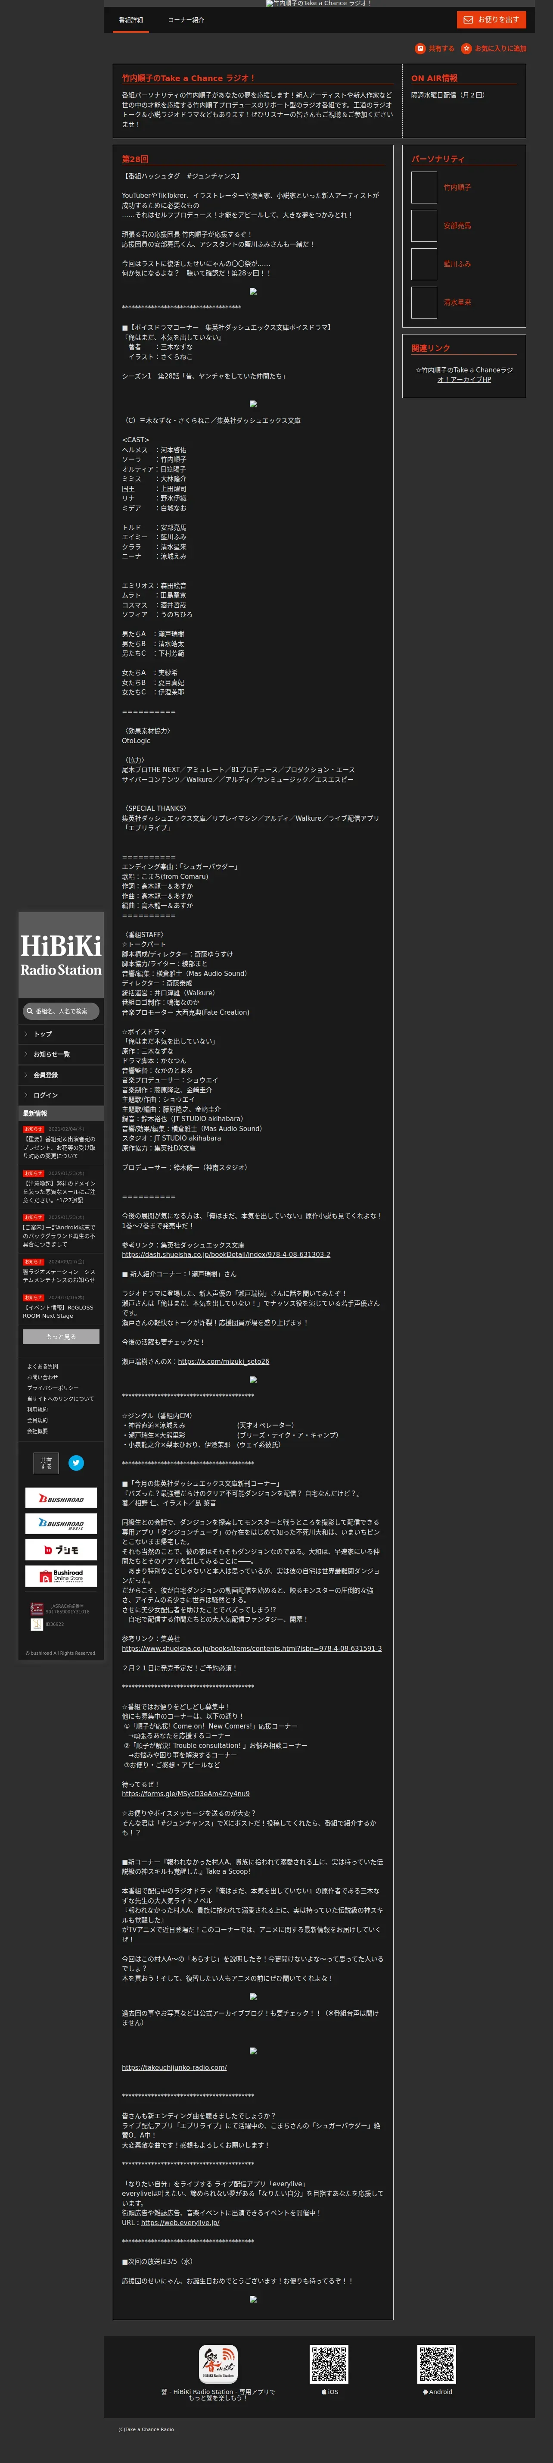The height and width of the screenshot is (2463, 553).
Task: Open 会員規約 footer link
Action: coord(37,1420)
